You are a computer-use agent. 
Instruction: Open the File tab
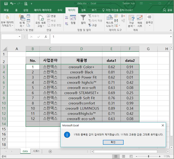[6, 10]
